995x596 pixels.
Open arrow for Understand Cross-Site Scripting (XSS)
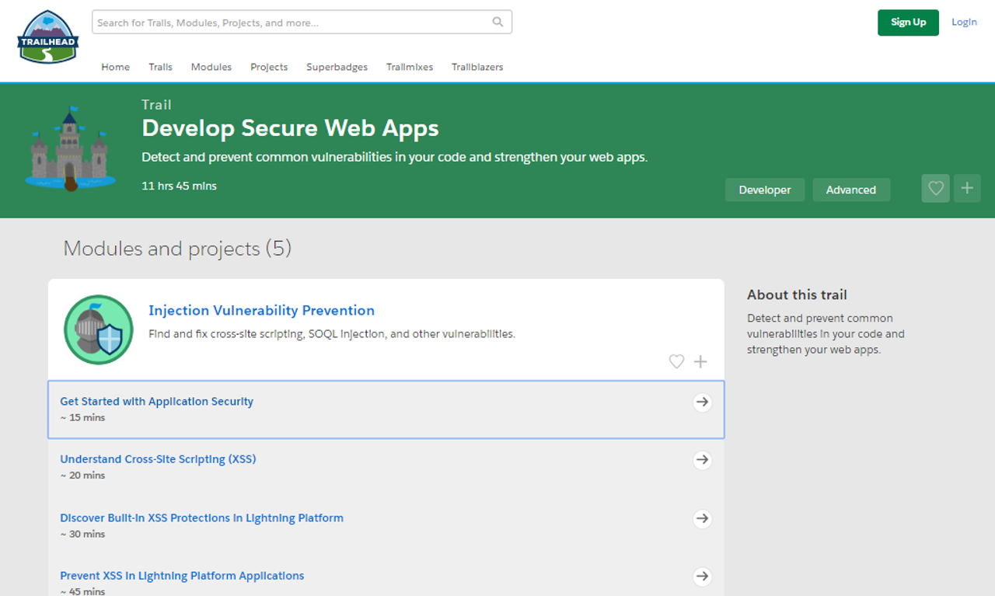click(702, 460)
